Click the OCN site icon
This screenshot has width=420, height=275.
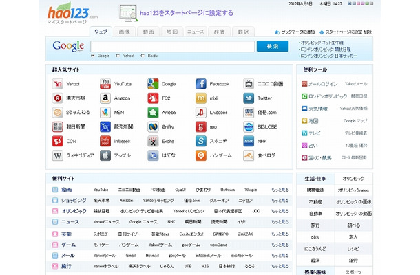[x=57, y=141]
